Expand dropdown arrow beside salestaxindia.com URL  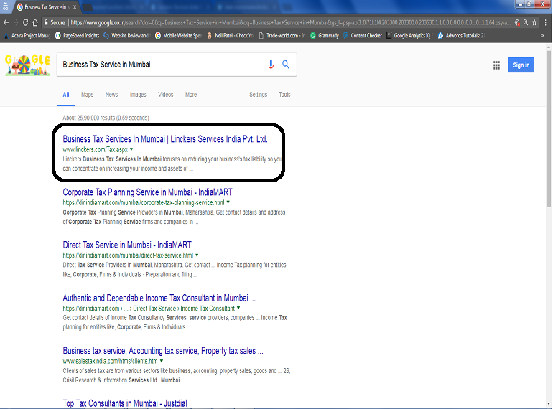[162, 361]
